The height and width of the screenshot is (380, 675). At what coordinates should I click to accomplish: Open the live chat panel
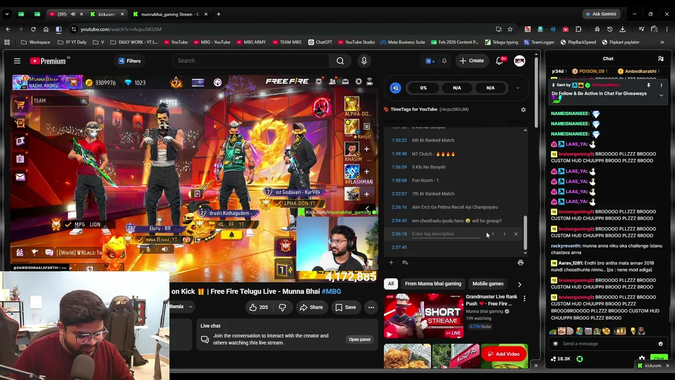(x=360, y=339)
